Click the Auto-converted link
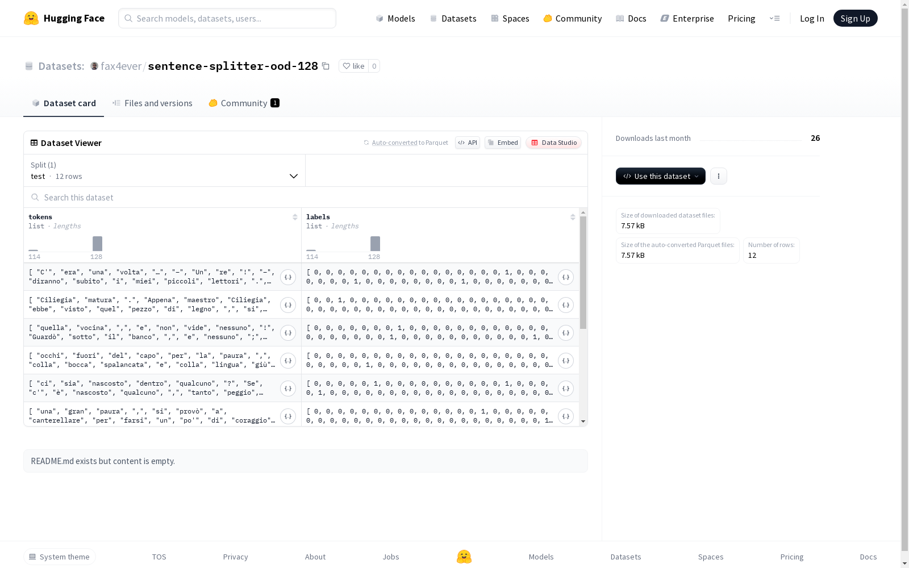The image size is (909, 568). 395,143
